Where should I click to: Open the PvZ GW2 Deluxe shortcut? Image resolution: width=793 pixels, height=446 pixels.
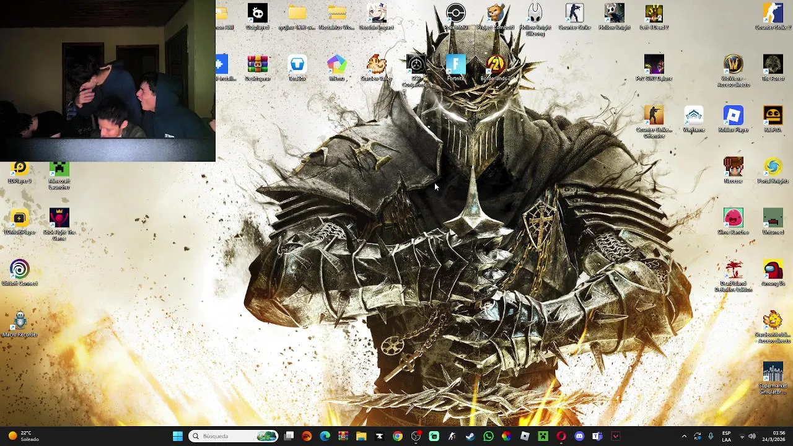654,68
